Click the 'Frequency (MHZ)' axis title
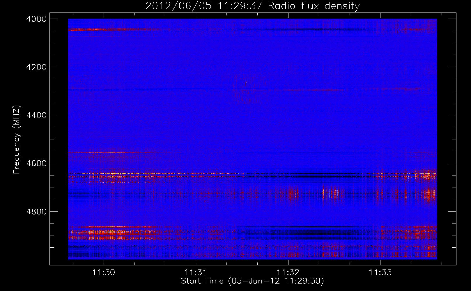This screenshot has height=291, width=471. click(17, 140)
